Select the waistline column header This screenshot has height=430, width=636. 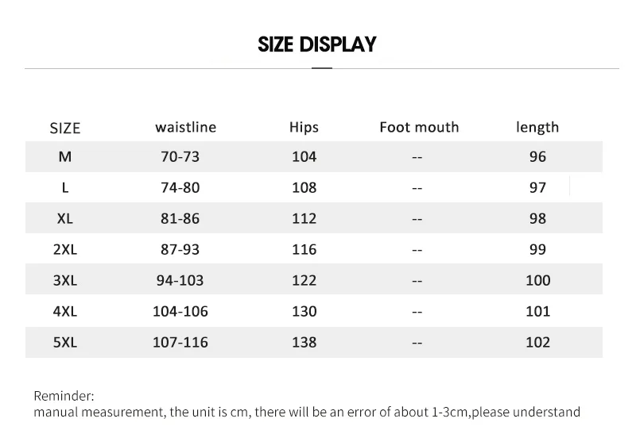click(186, 127)
